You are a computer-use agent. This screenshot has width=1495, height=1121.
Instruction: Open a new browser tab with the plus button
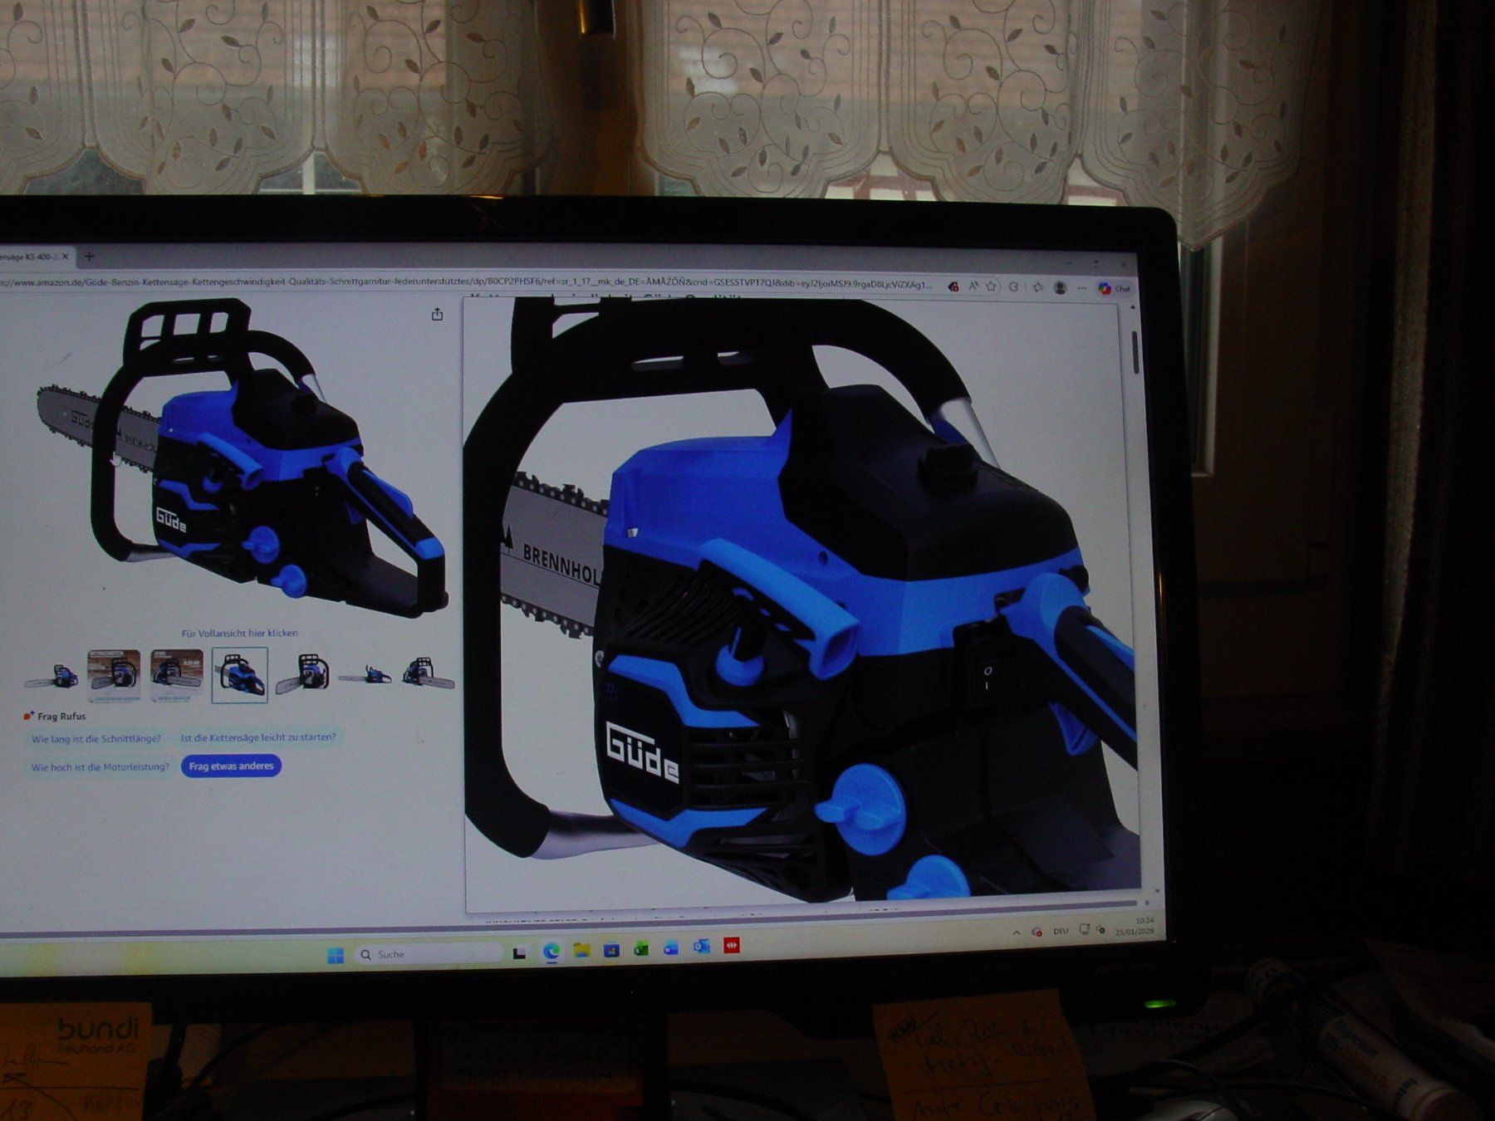[x=89, y=257]
